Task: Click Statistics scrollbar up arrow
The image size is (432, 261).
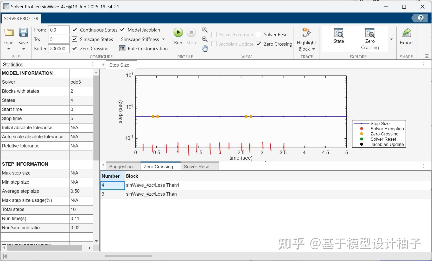Action: pyautogui.click(x=96, y=72)
